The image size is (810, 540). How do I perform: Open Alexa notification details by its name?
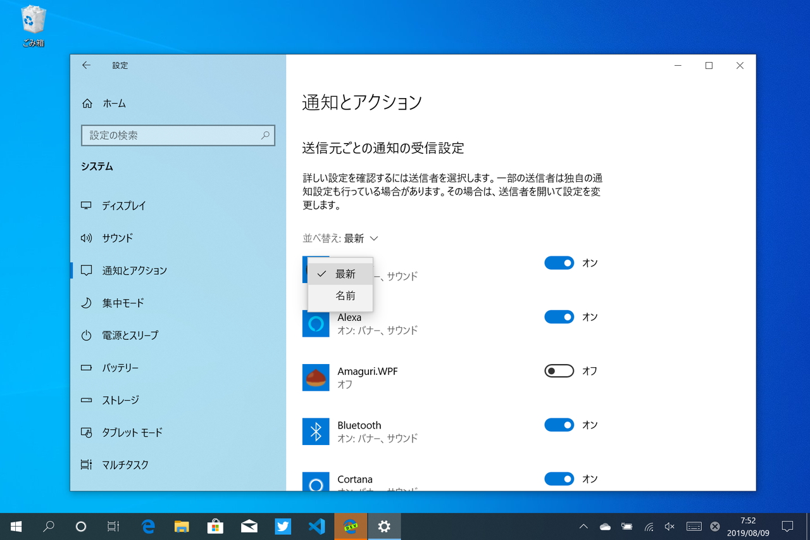[349, 317]
